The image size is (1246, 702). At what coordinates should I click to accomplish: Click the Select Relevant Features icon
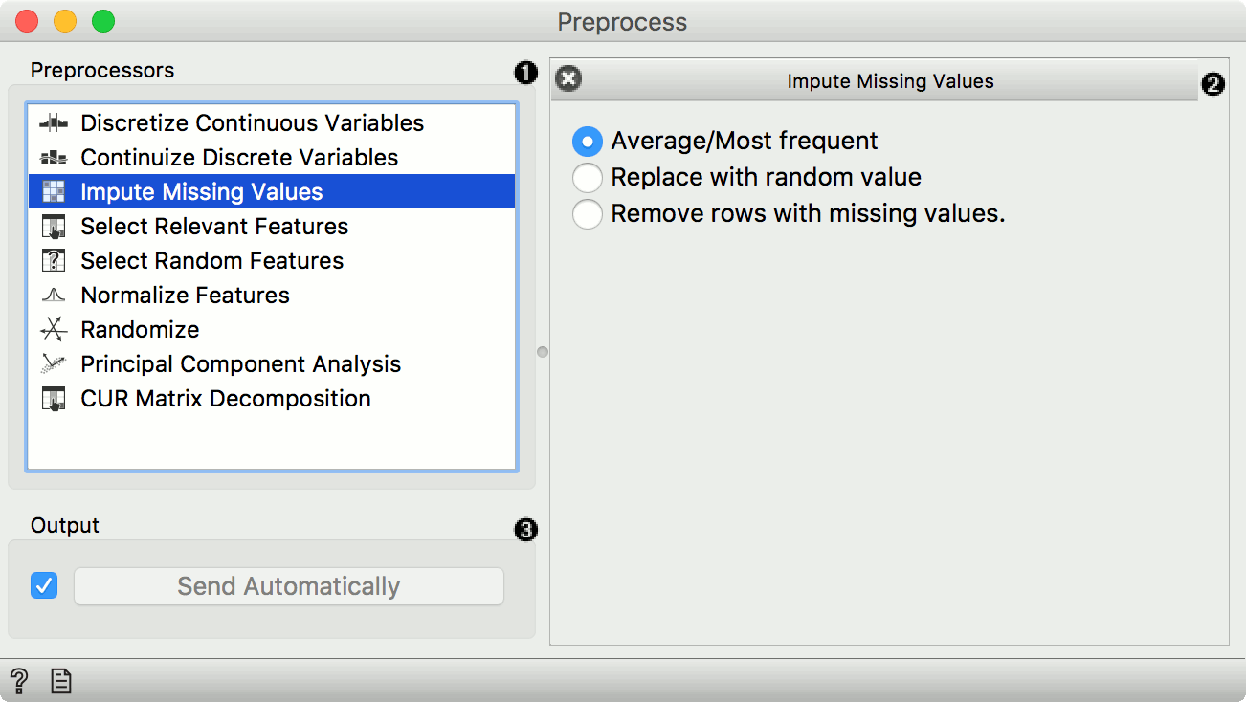click(x=54, y=227)
